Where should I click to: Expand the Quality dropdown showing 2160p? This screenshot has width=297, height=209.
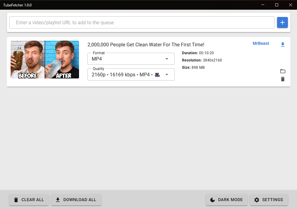[x=131, y=75]
